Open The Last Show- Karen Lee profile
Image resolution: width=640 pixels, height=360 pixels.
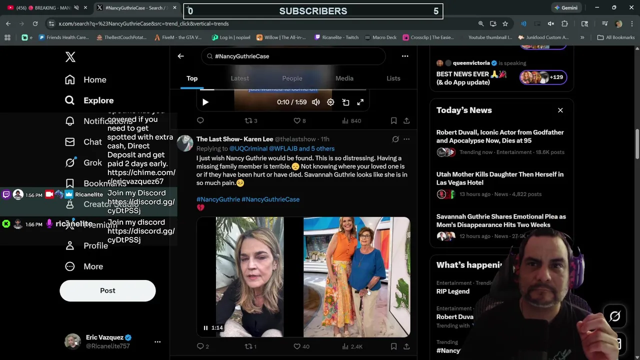pos(234,139)
